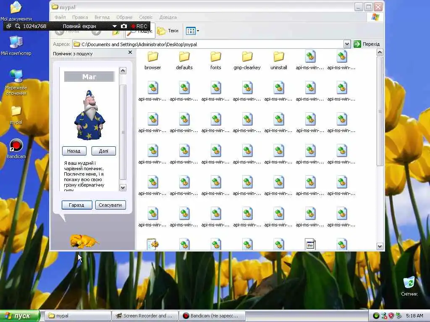Open the пуск Start menu
The height and width of the screenshot is (322, 430).
pos(20,316)
